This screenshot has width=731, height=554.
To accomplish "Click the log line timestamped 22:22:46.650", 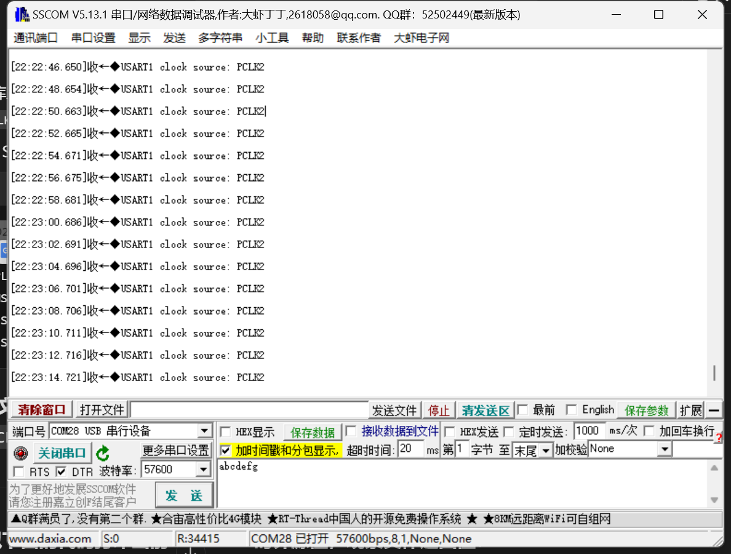I will pyautogui.click(x=138, y=66).
